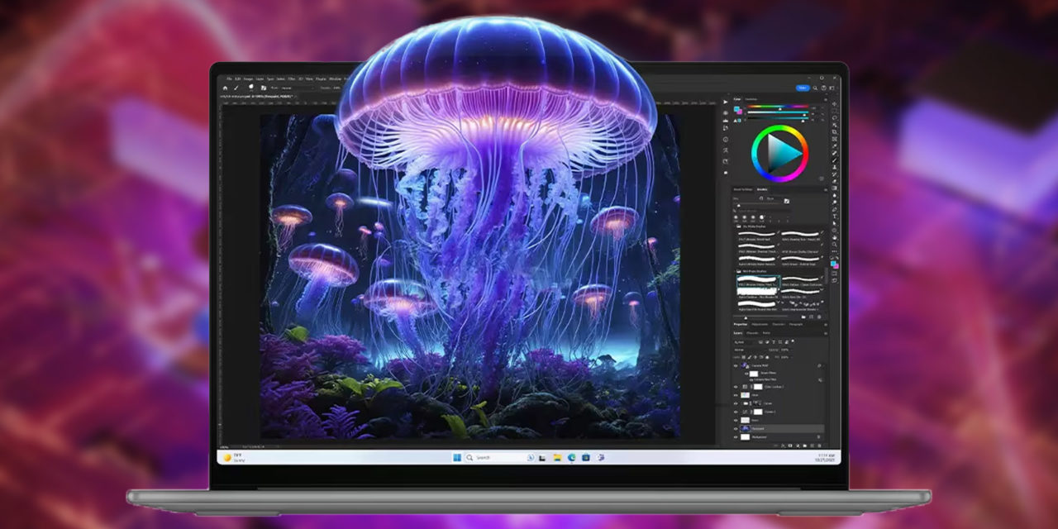This screenshot has width=1058, height=529.
Task: Click the taskbar clock and date
Action: click(x=823, y=457)
